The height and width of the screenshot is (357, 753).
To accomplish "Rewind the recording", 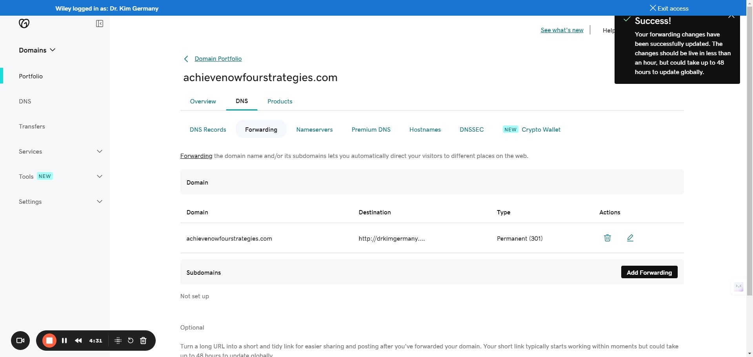I will click(78, 341).
